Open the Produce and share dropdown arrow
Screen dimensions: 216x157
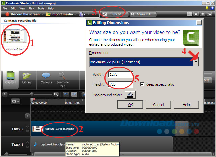tap(84, 14)
